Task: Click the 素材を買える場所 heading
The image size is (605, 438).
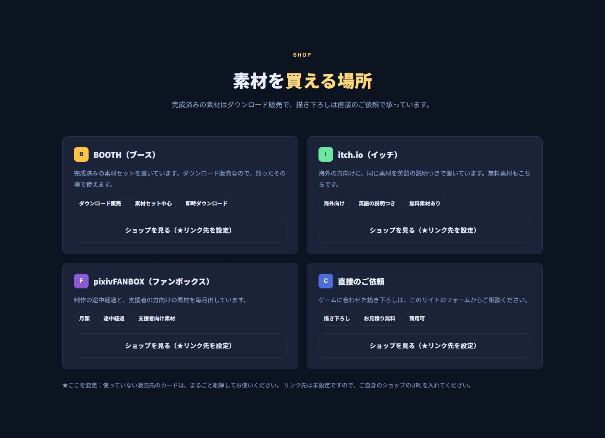Action: pyautogui.click(x=302, y=81)
